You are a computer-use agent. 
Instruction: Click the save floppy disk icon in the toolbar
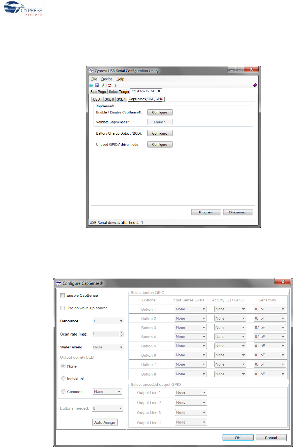[x=97, y=85]
